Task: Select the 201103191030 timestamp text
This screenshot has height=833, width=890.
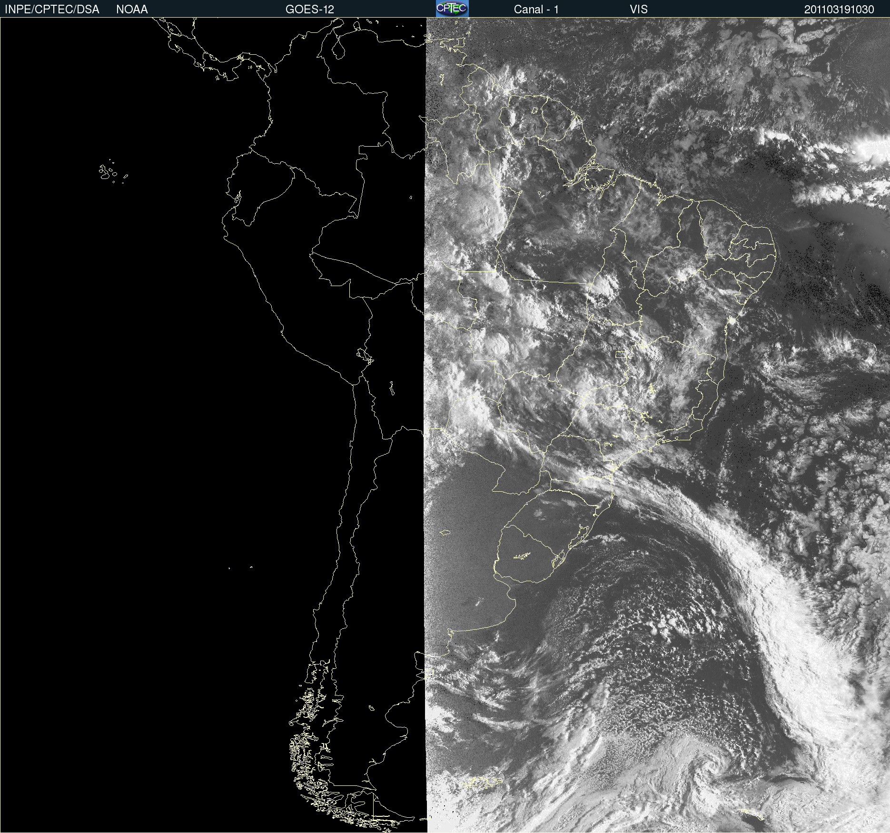Action: tap(839, 10)
